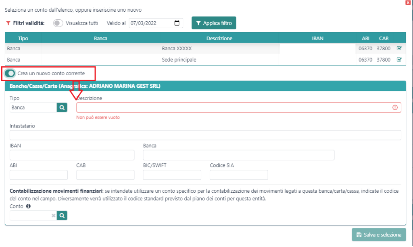413x247 pixels.
Task: Clear the Conto field with X icon
Action: tap(53, 216)
